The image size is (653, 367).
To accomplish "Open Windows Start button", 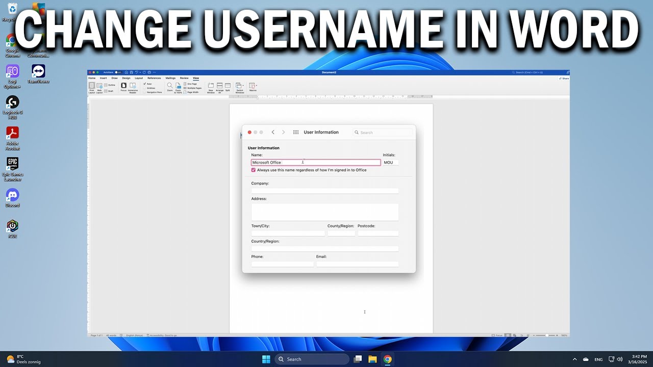I will [266, 359].
